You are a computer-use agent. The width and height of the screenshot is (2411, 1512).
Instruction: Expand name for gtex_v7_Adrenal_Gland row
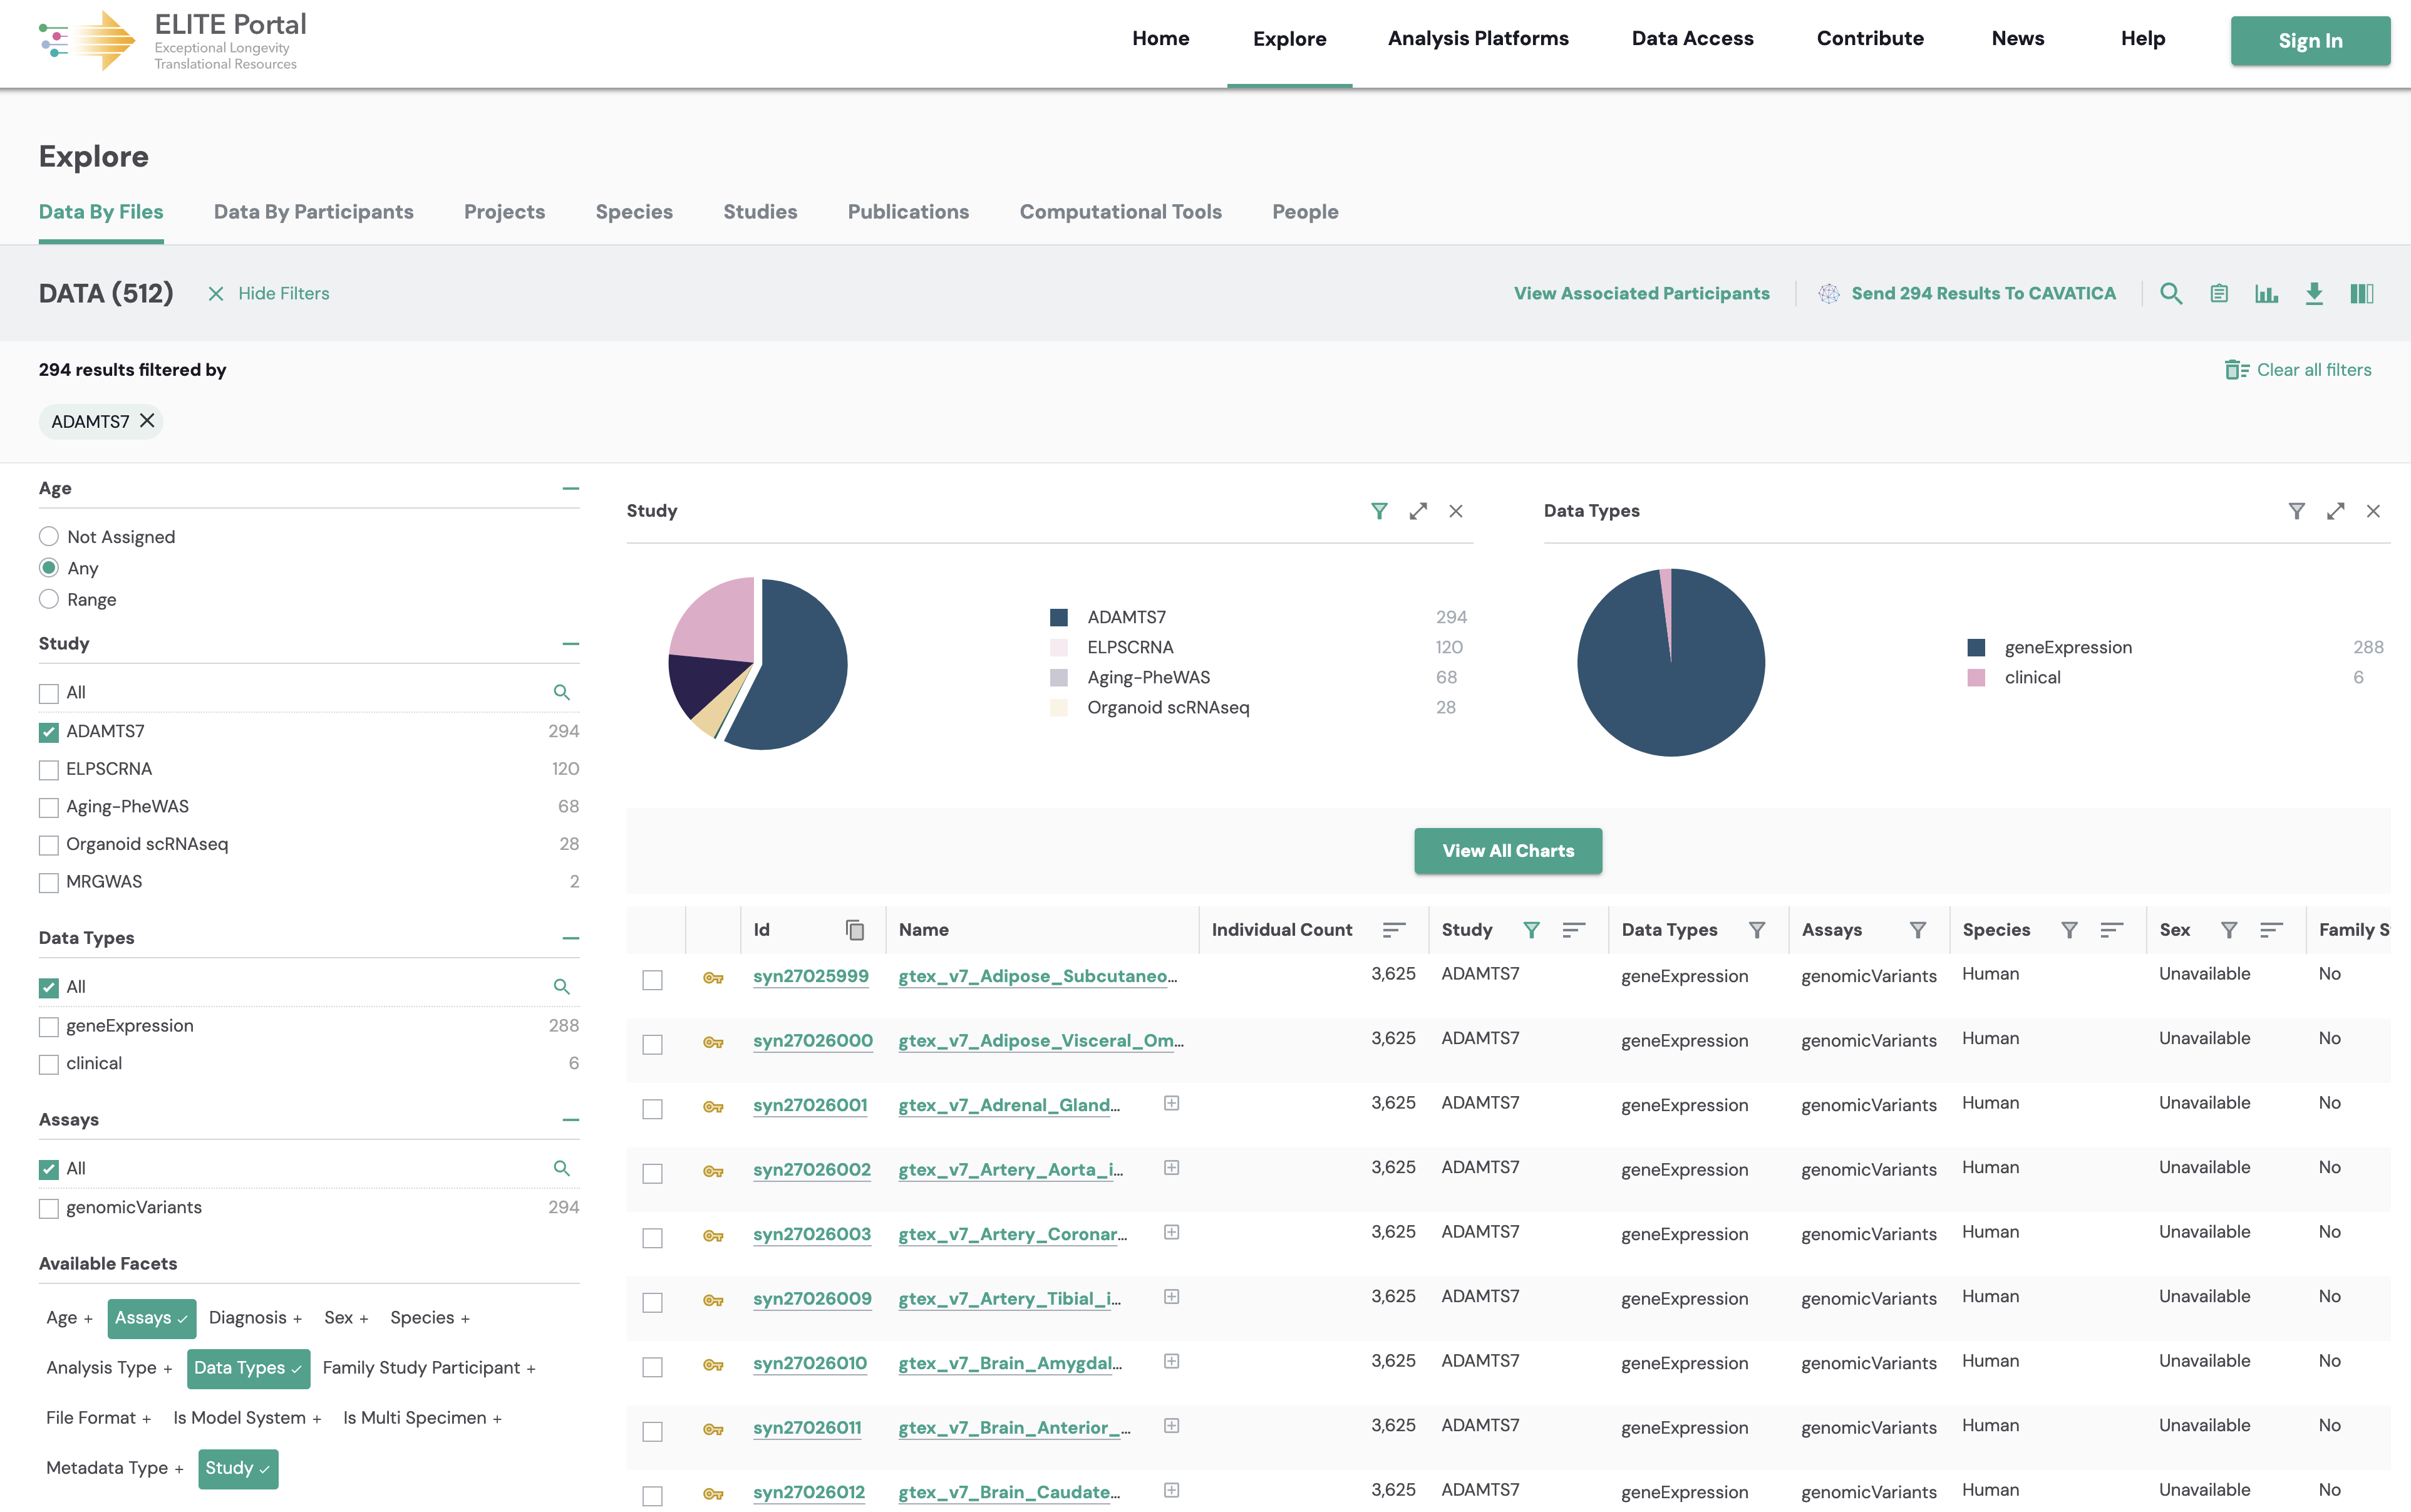click(1172, 1103)
